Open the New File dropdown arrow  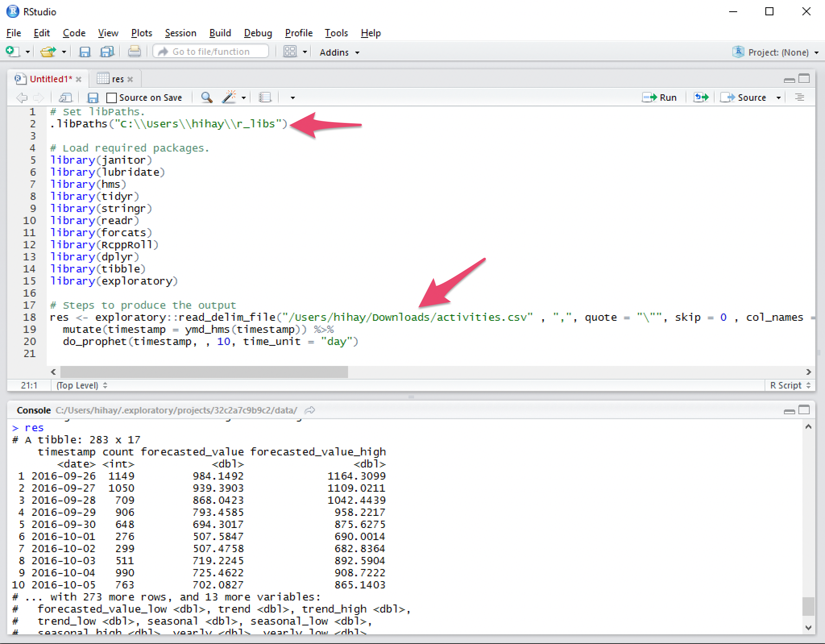click(x=28, y=52)
